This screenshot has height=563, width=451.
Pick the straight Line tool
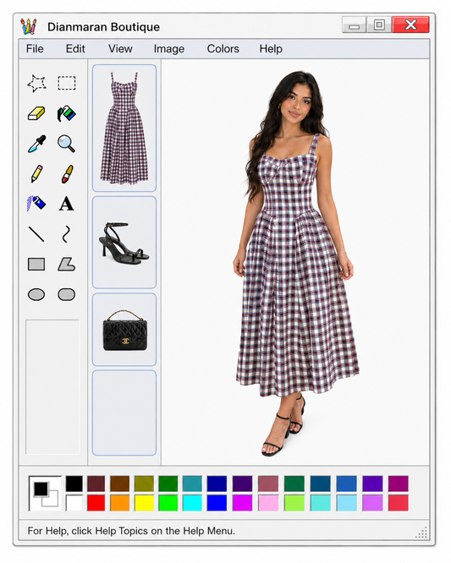tap(36, 234)
